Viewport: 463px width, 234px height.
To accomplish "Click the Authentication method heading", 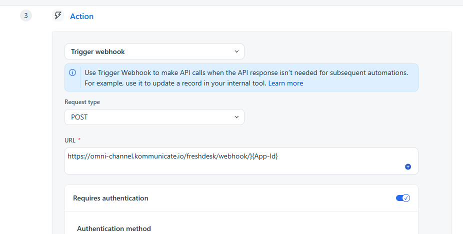I will point(114,228).
